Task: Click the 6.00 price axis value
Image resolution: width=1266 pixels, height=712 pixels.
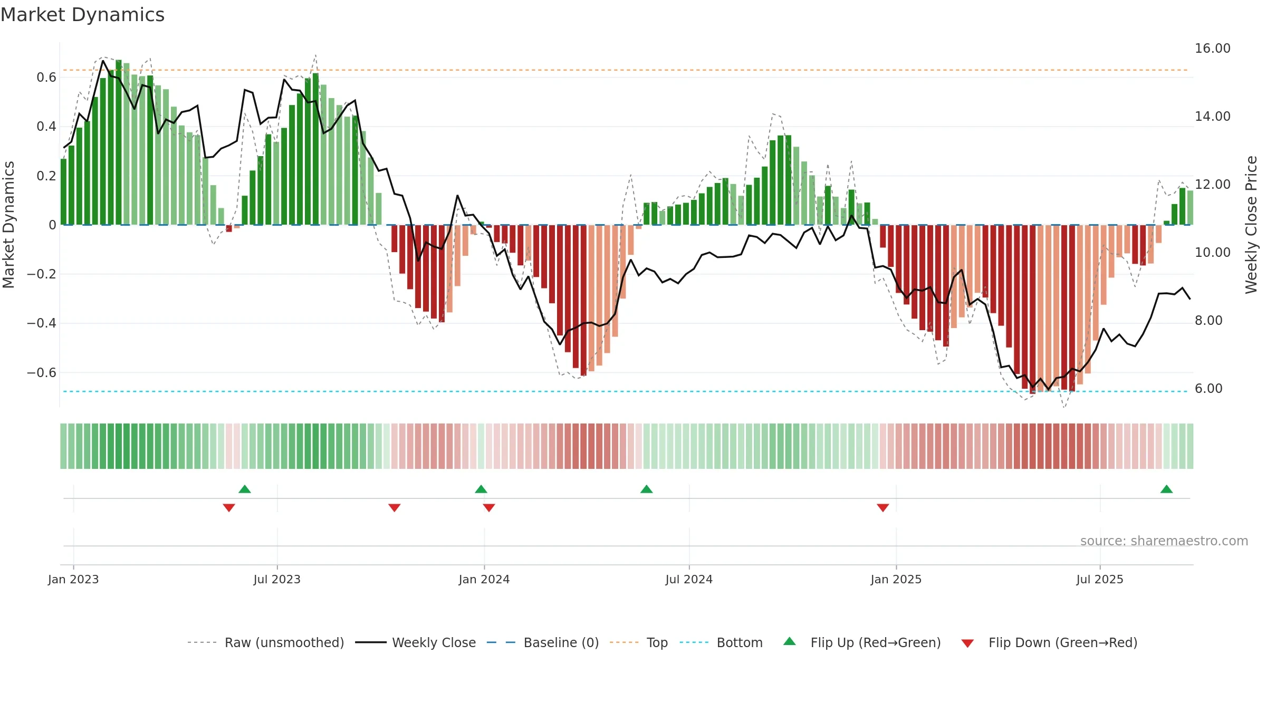Action: (1209, 389)
